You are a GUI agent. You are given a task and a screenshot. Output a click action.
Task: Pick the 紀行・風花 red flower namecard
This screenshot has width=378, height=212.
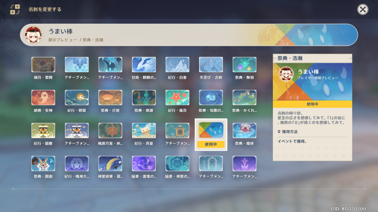click(177, 98)
